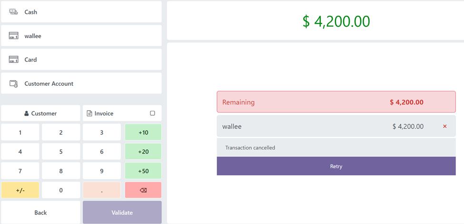Tick the Invoice checkbox
This screenshot has height=224, width=464.
152,113
